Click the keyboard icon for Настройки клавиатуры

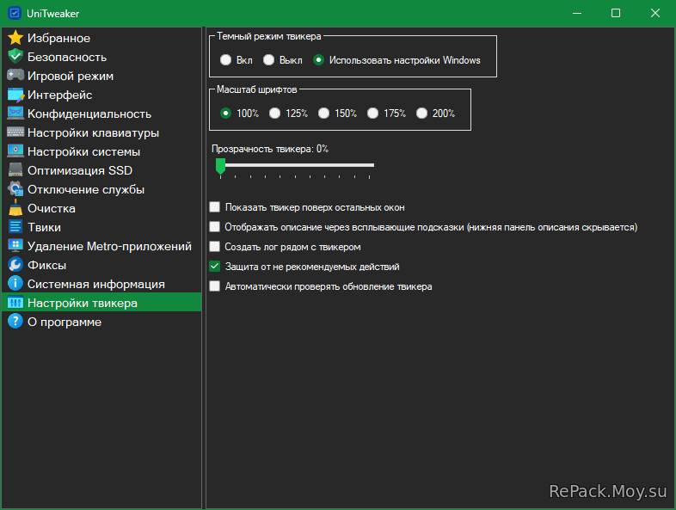(x=15, y=132)
